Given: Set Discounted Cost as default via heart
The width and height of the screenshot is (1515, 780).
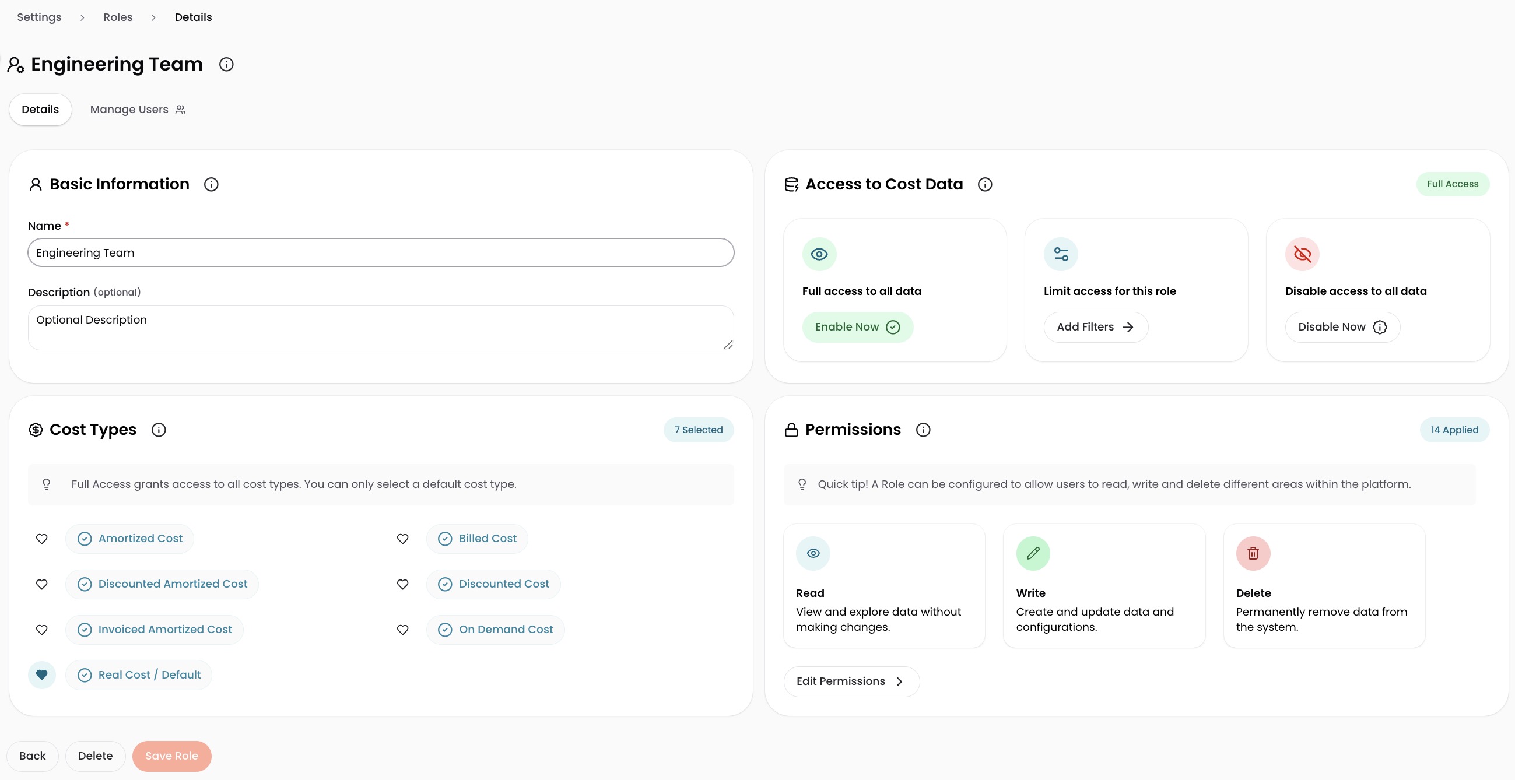Looking at the screenshot, I should pos(403,584).
